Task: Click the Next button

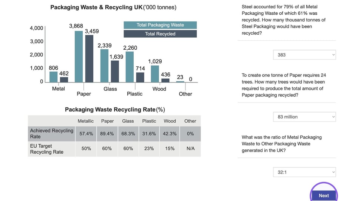Action: [x=324, y=195]
